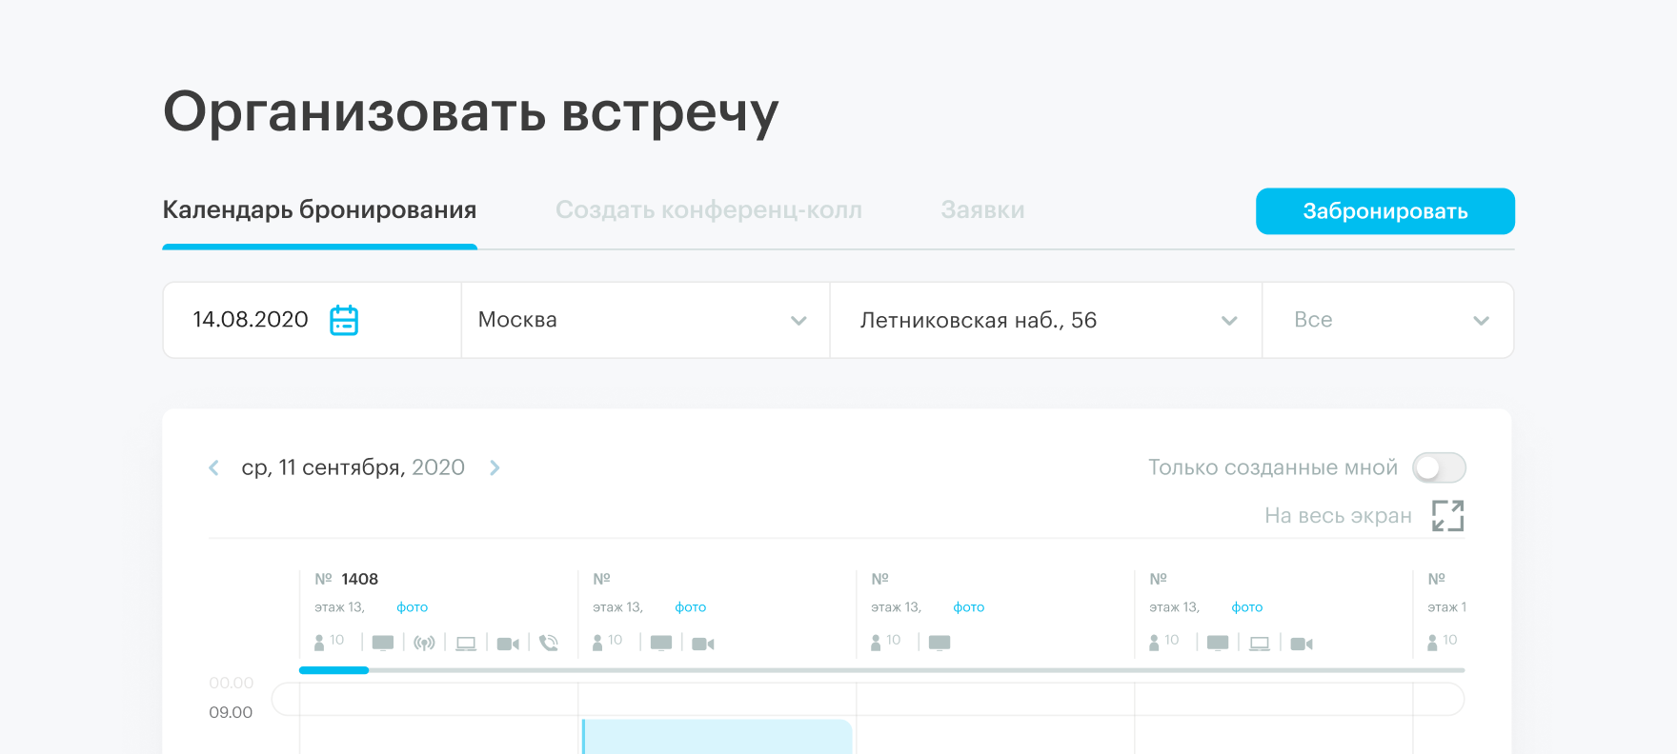Open the 'Заявки' tab
The width and height of the screenshot is (1677, 754).
pos(982,210)
